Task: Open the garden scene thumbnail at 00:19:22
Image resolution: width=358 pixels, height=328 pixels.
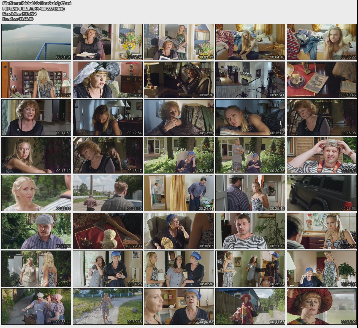Action: pyautogui.click(x=179, y=155)
